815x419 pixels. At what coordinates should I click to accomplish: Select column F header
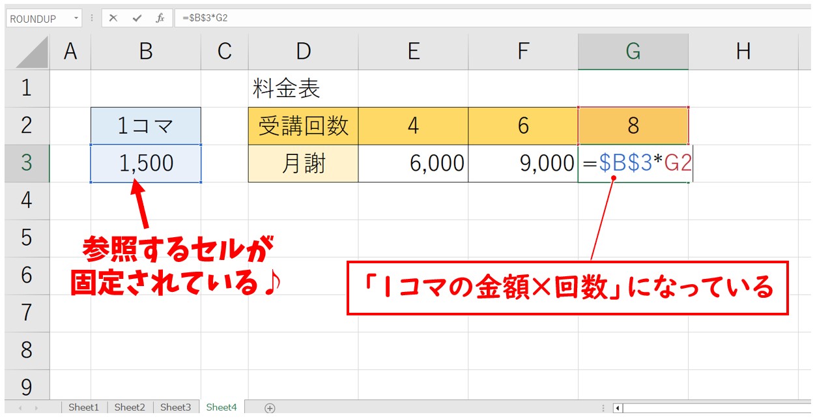[x=523, y=52]
